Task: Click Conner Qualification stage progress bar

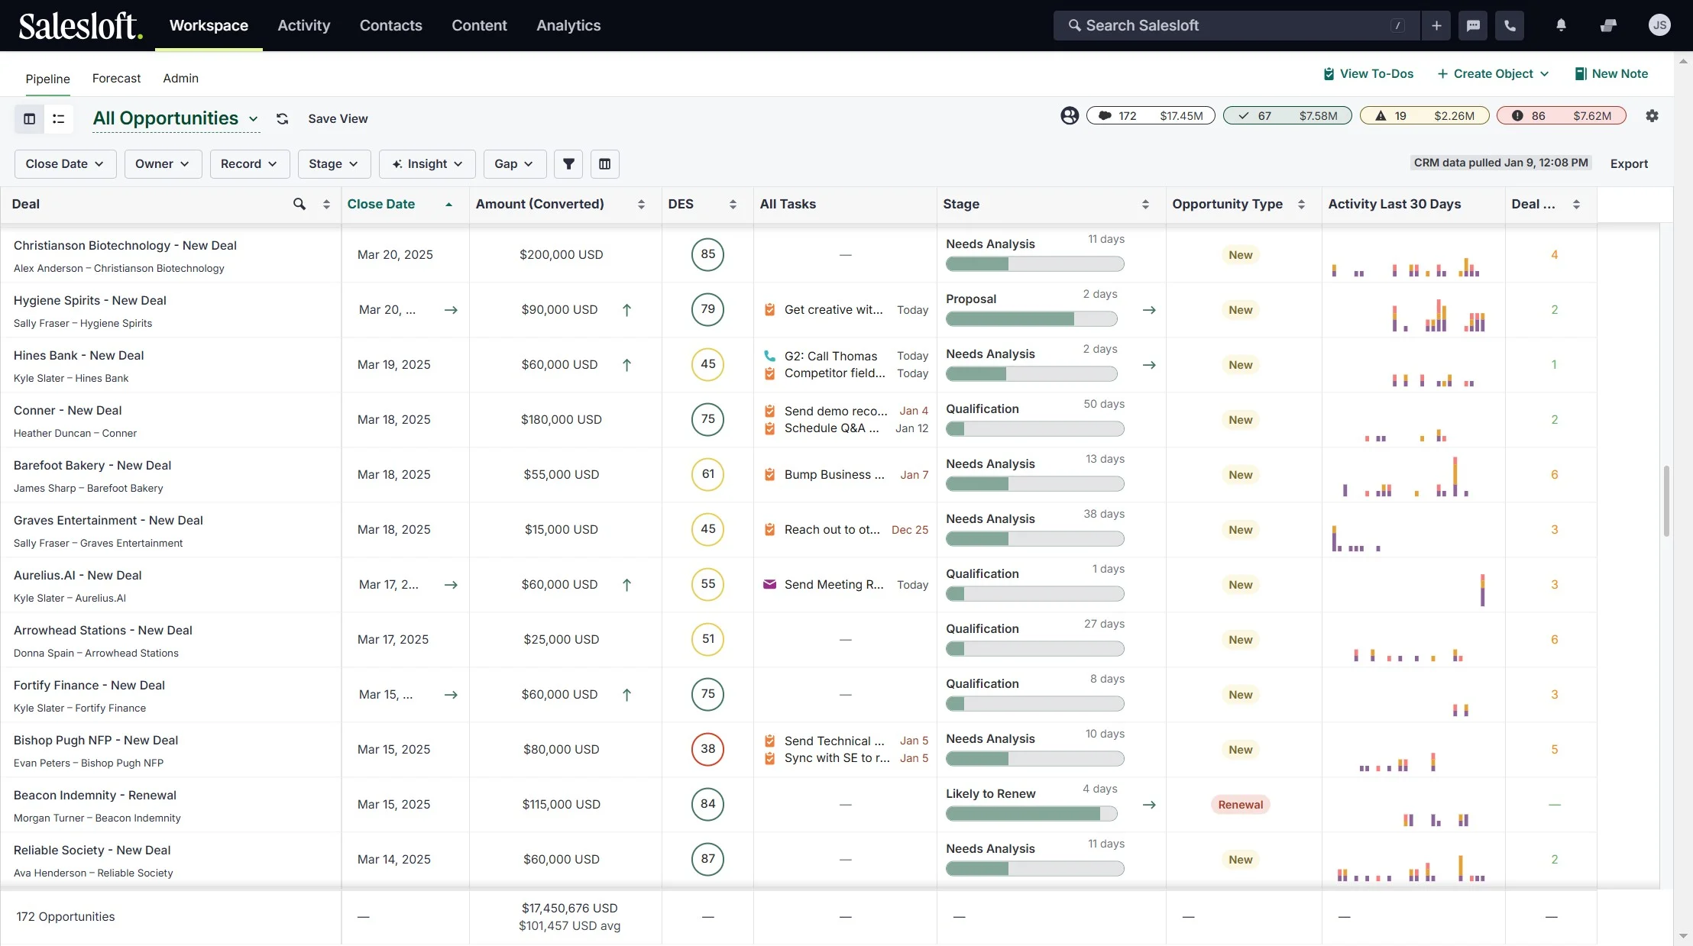Action: tap(1035, 428)
